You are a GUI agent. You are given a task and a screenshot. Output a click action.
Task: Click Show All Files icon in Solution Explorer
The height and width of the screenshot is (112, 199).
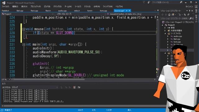188,15
